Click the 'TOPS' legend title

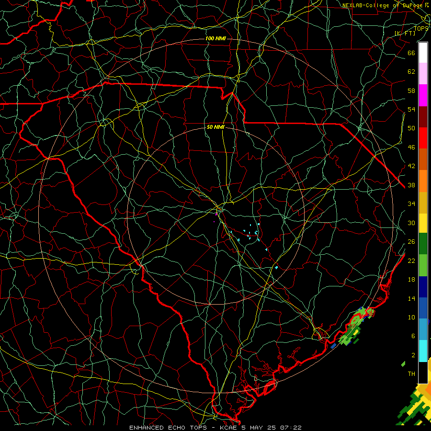421,28
